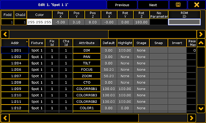This screenshot has height=123, width=206.
Task: Click left arrow of bottom horizontal scrollbar
Action: pyautogui.click(x=5, y=118)
